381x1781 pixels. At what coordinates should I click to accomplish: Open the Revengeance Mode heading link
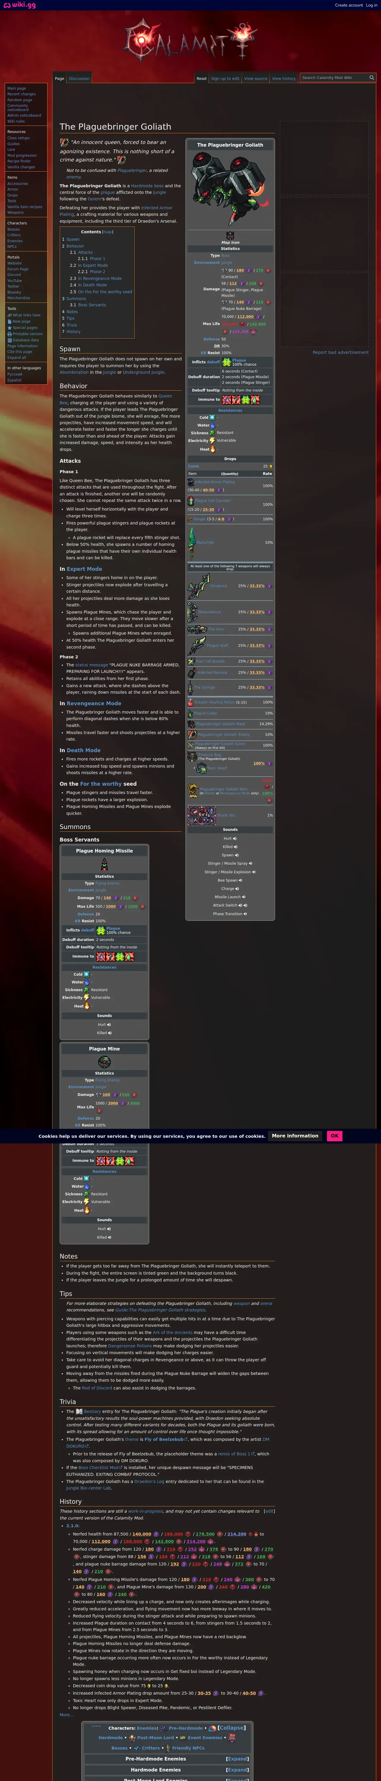[x=94, y=704]
